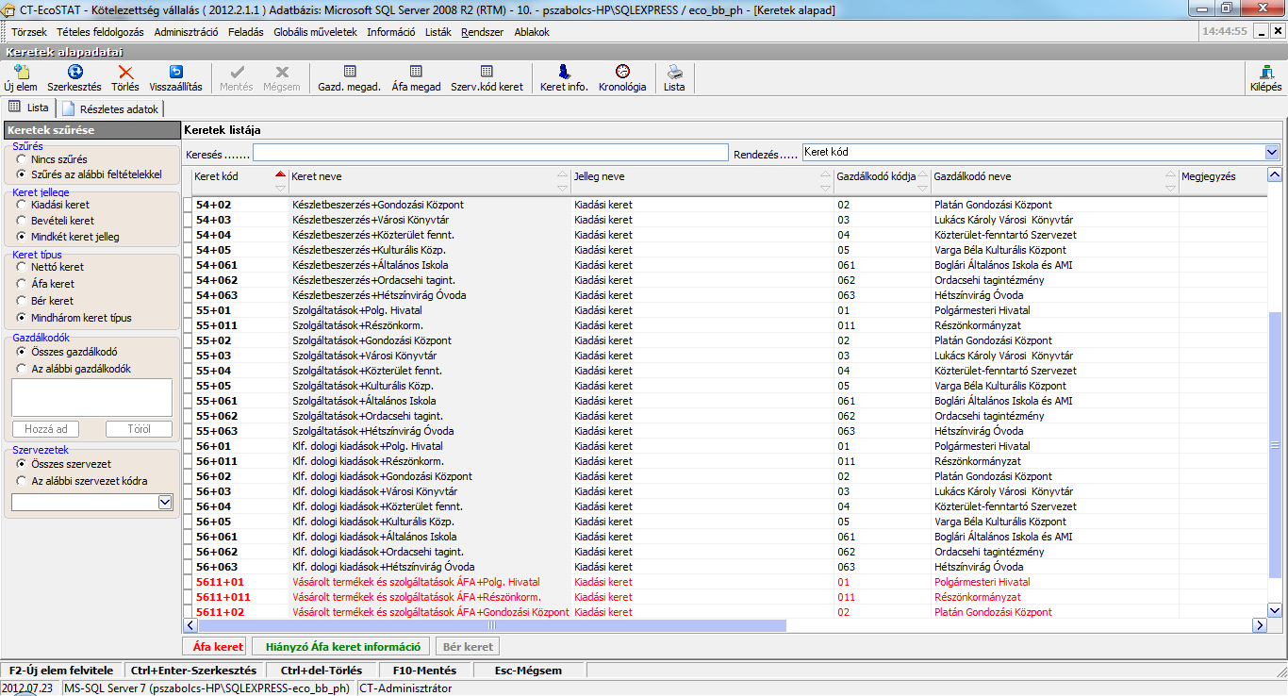
Task: Click Hiányzó Áfa keret információ button
Action: click(341, 647)
